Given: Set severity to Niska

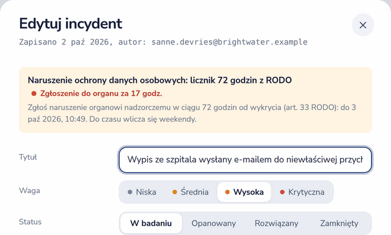Looking at the screenshot, I should coord(142,192).
